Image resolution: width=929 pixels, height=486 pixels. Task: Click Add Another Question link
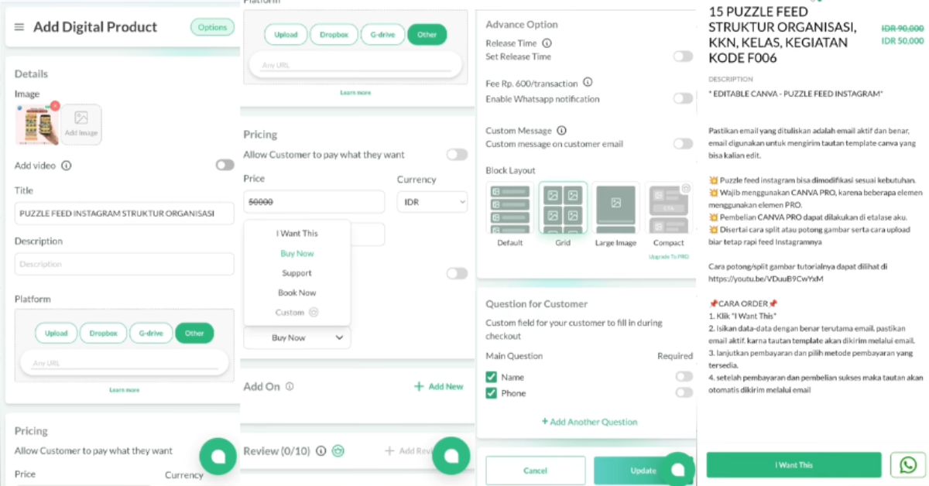589,422
